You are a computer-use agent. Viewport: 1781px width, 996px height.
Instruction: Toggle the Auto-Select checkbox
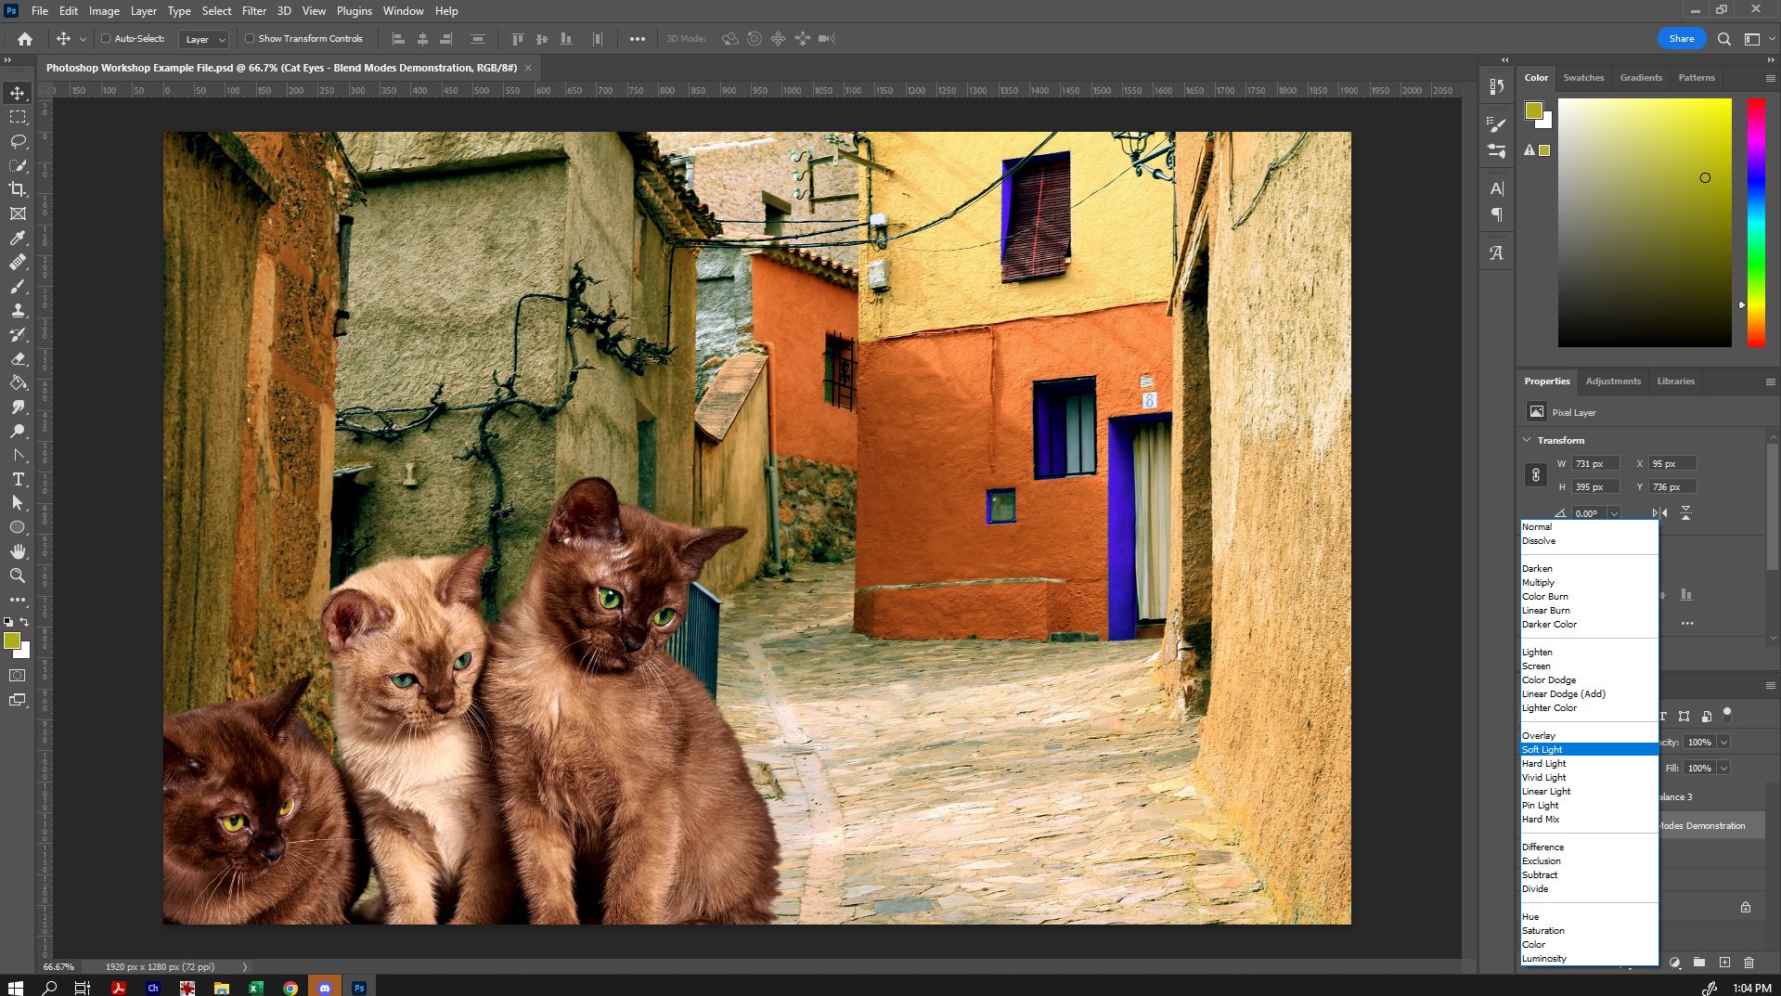106,39
